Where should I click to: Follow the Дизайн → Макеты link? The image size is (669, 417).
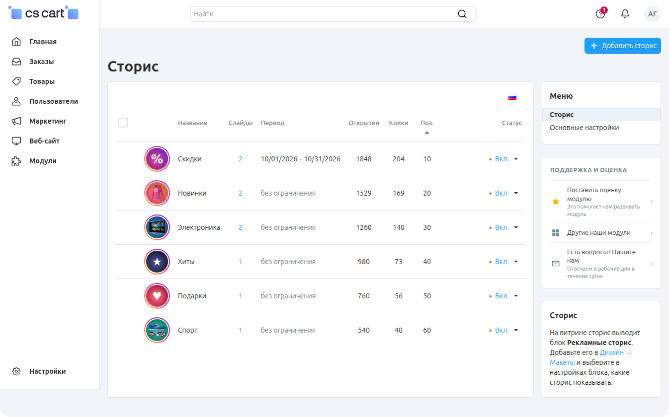591,357
